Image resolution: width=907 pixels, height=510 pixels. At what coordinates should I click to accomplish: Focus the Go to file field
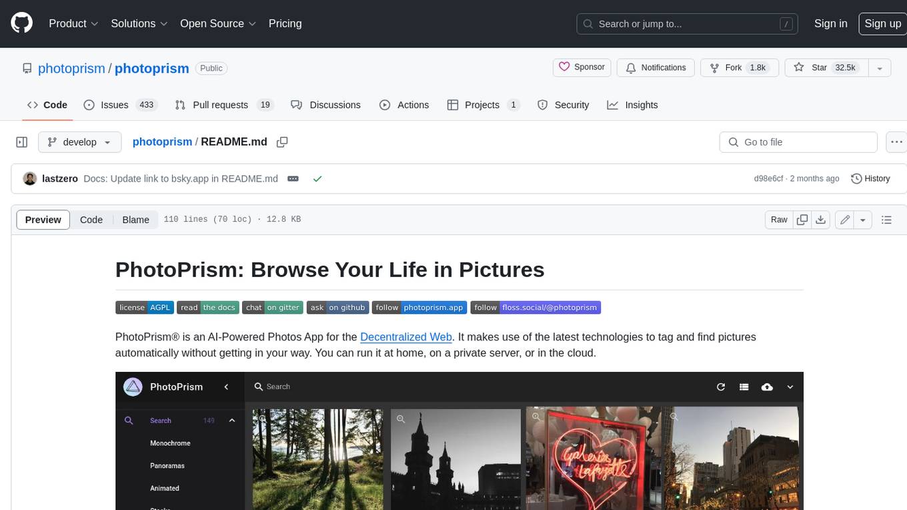coord(798,142)
